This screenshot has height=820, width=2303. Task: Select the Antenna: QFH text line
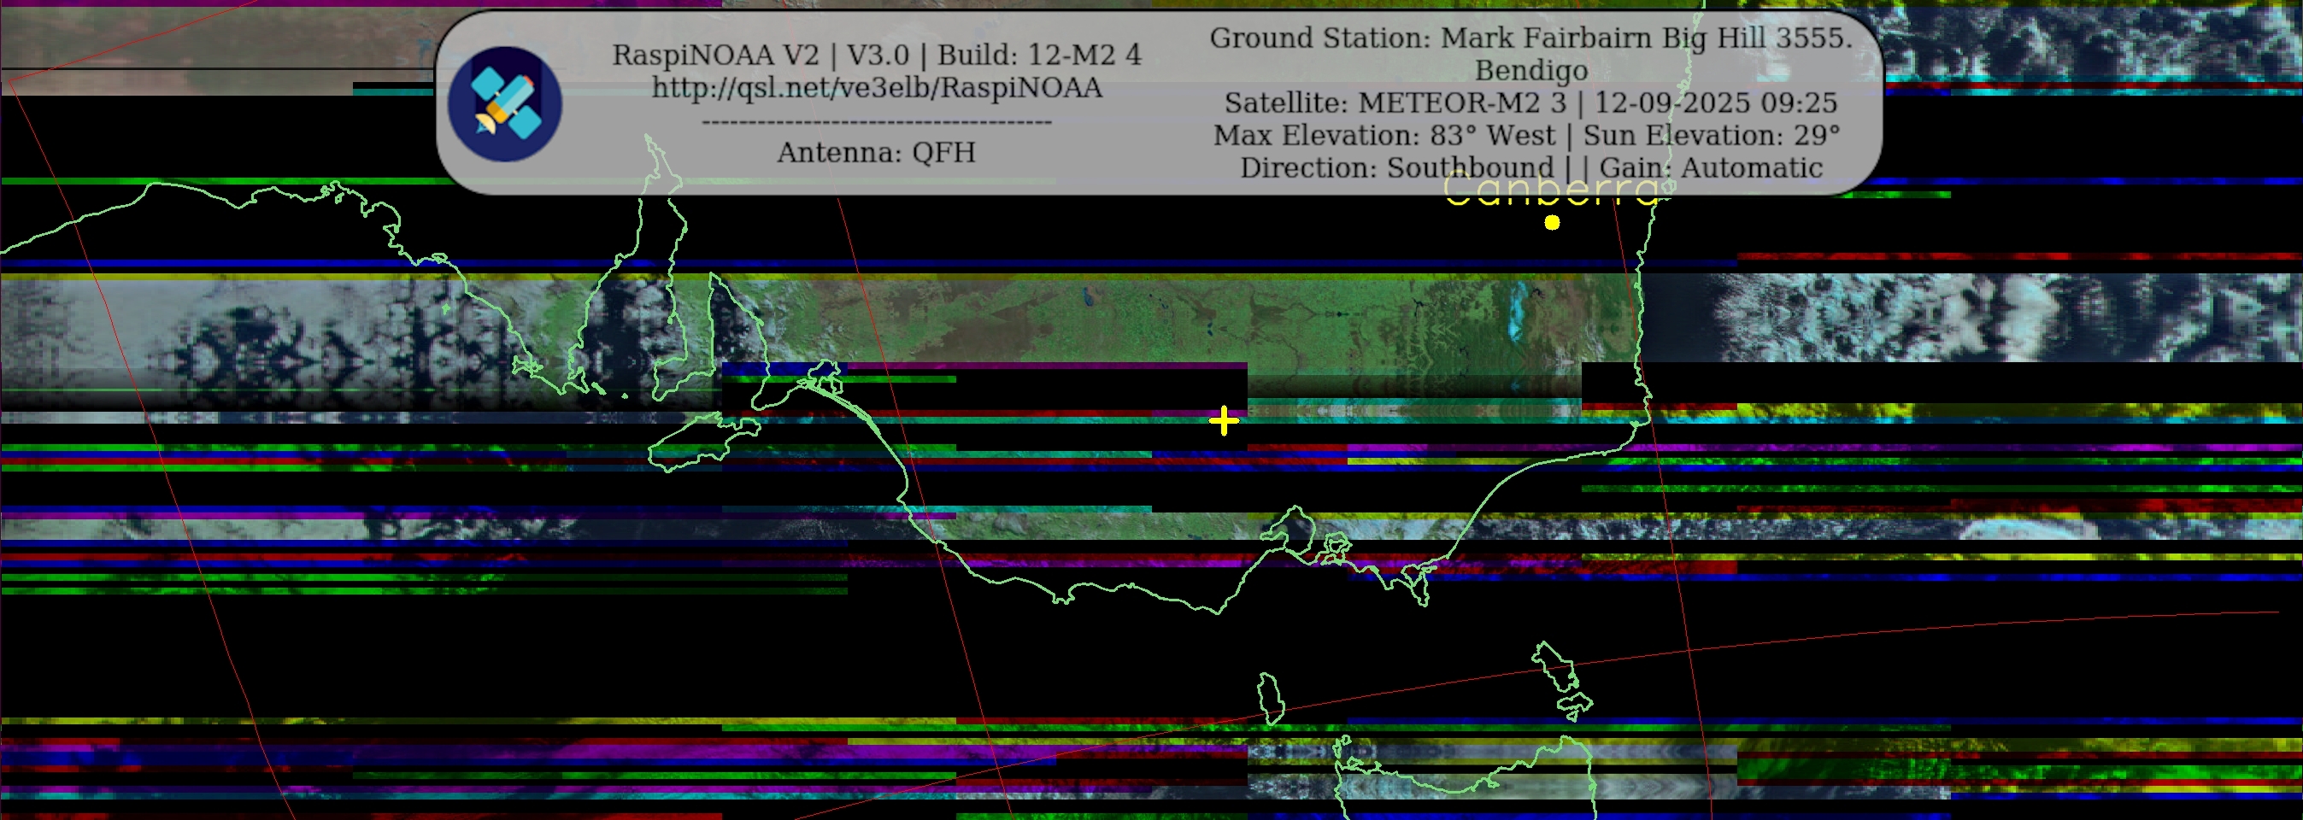click(876, 153)
